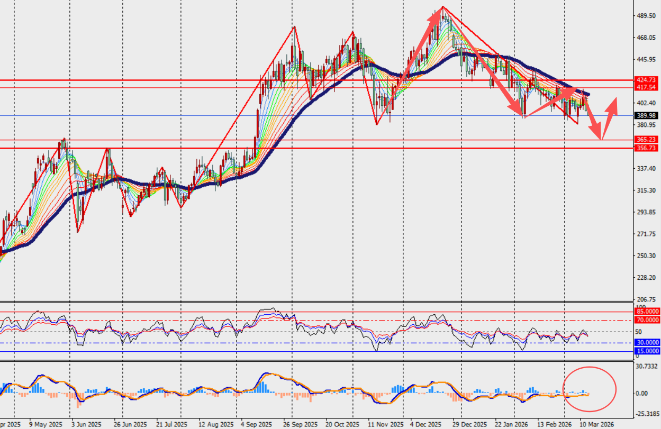Click the 30.7332 MACD scale label
The image size is (661, 429).
point(646,367)
